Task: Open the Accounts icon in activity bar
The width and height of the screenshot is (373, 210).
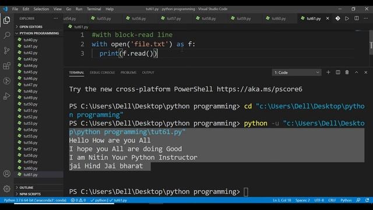Action: coord(6,174)
